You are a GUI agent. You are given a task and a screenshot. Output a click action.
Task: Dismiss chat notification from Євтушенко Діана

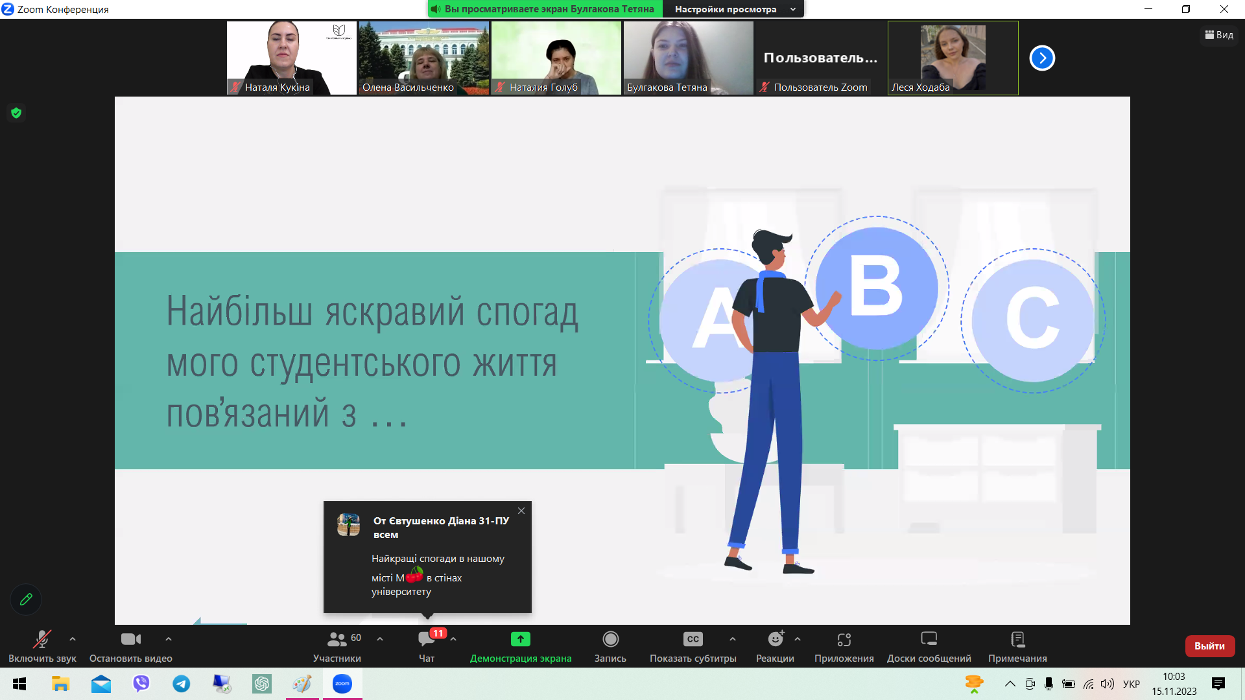click(x=521, y=511)
